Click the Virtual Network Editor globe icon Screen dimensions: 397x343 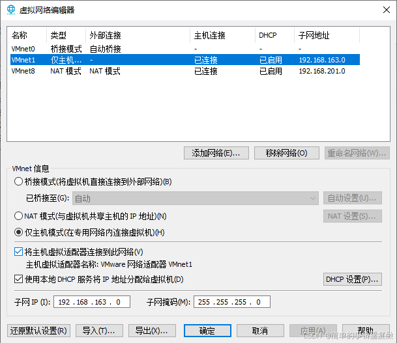click(11, 10)
